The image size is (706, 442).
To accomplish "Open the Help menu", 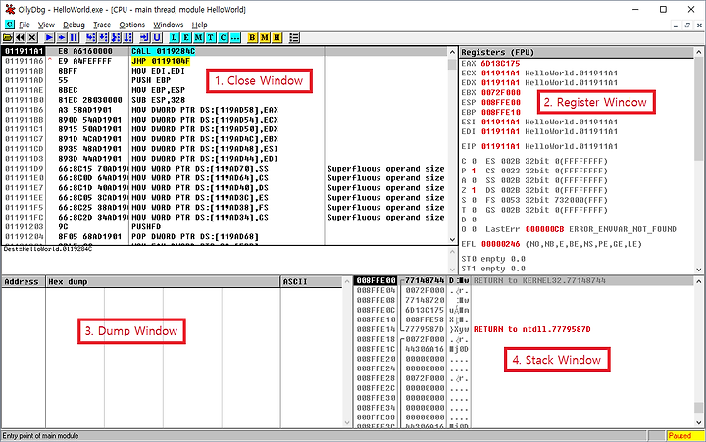I will (199, 25).
